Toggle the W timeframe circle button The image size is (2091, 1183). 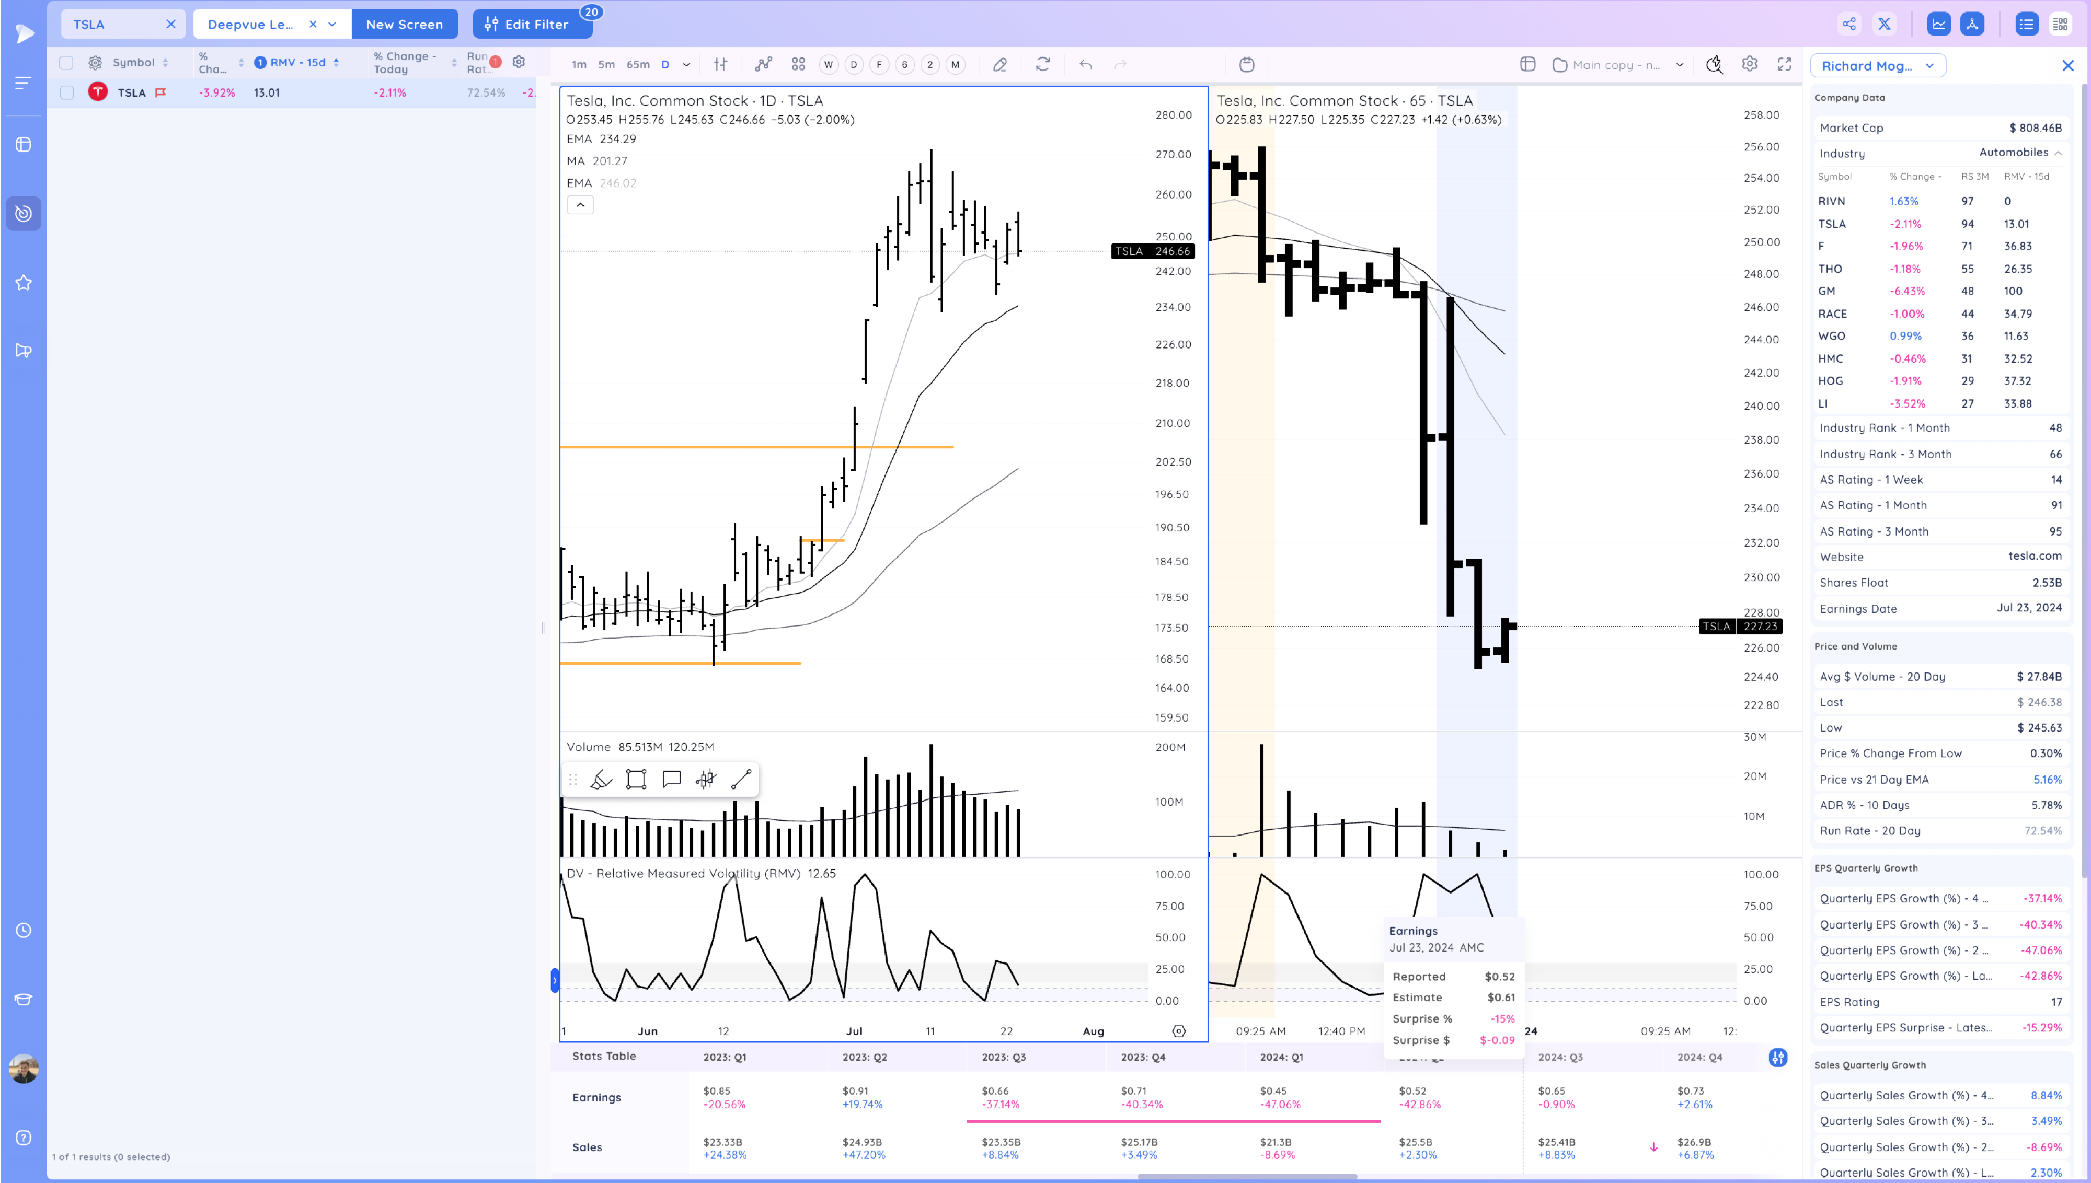tap(828, 65)
